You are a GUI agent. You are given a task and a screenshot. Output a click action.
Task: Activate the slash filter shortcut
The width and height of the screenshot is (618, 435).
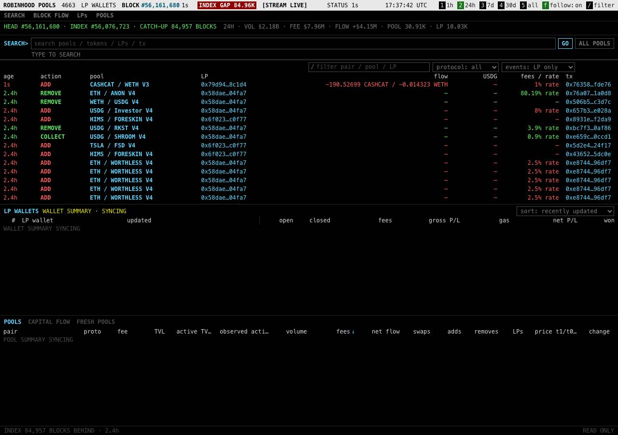coord(601,5)
